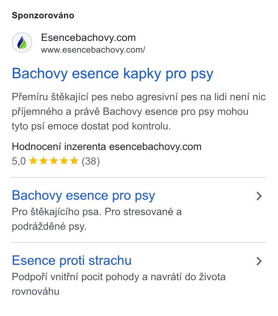Click the middle yellow rating star
Viewport: 278px width, 316px height.
[54, 161]
